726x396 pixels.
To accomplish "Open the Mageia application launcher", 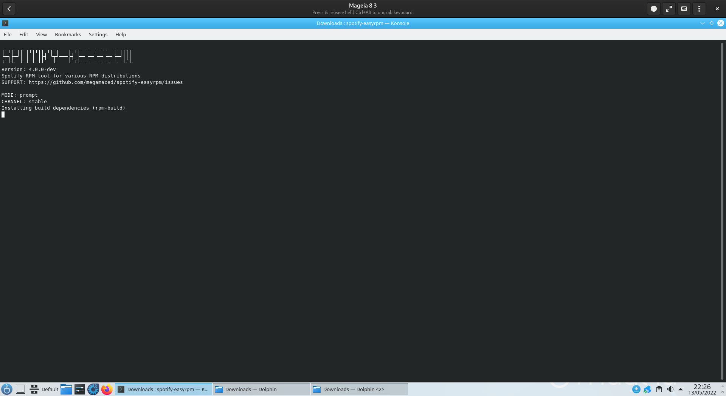I will click(7, 389).
